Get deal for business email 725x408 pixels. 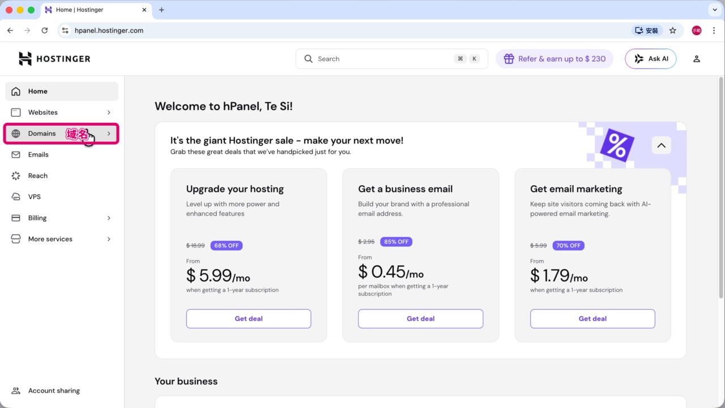click(421, 318)
